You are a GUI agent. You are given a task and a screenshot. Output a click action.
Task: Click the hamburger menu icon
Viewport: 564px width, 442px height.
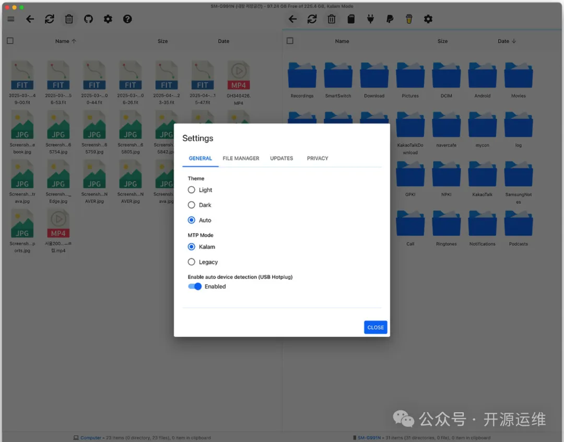(x=11, y=19)
